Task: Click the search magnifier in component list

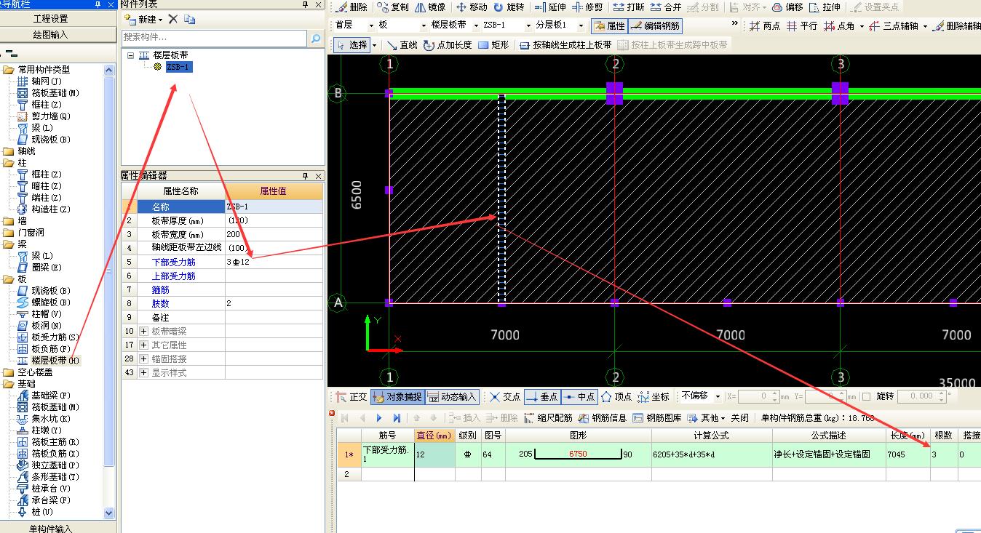Action: click(317, 38)
